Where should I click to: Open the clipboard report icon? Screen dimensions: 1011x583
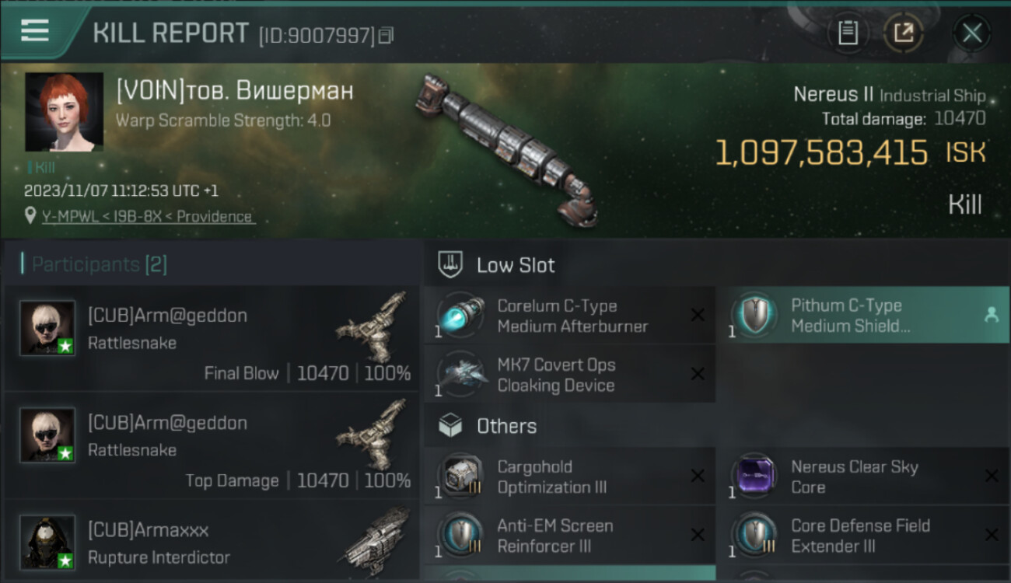[848, 33]
